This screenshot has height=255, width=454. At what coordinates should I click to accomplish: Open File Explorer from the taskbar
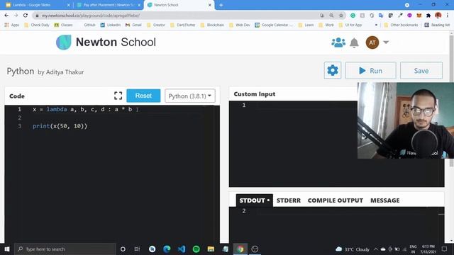pos(211,249)
